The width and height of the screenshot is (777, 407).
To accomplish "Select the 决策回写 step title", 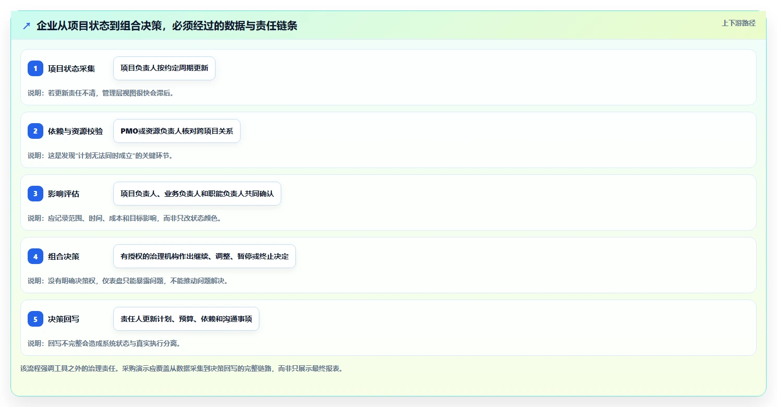I will (64, 319).
